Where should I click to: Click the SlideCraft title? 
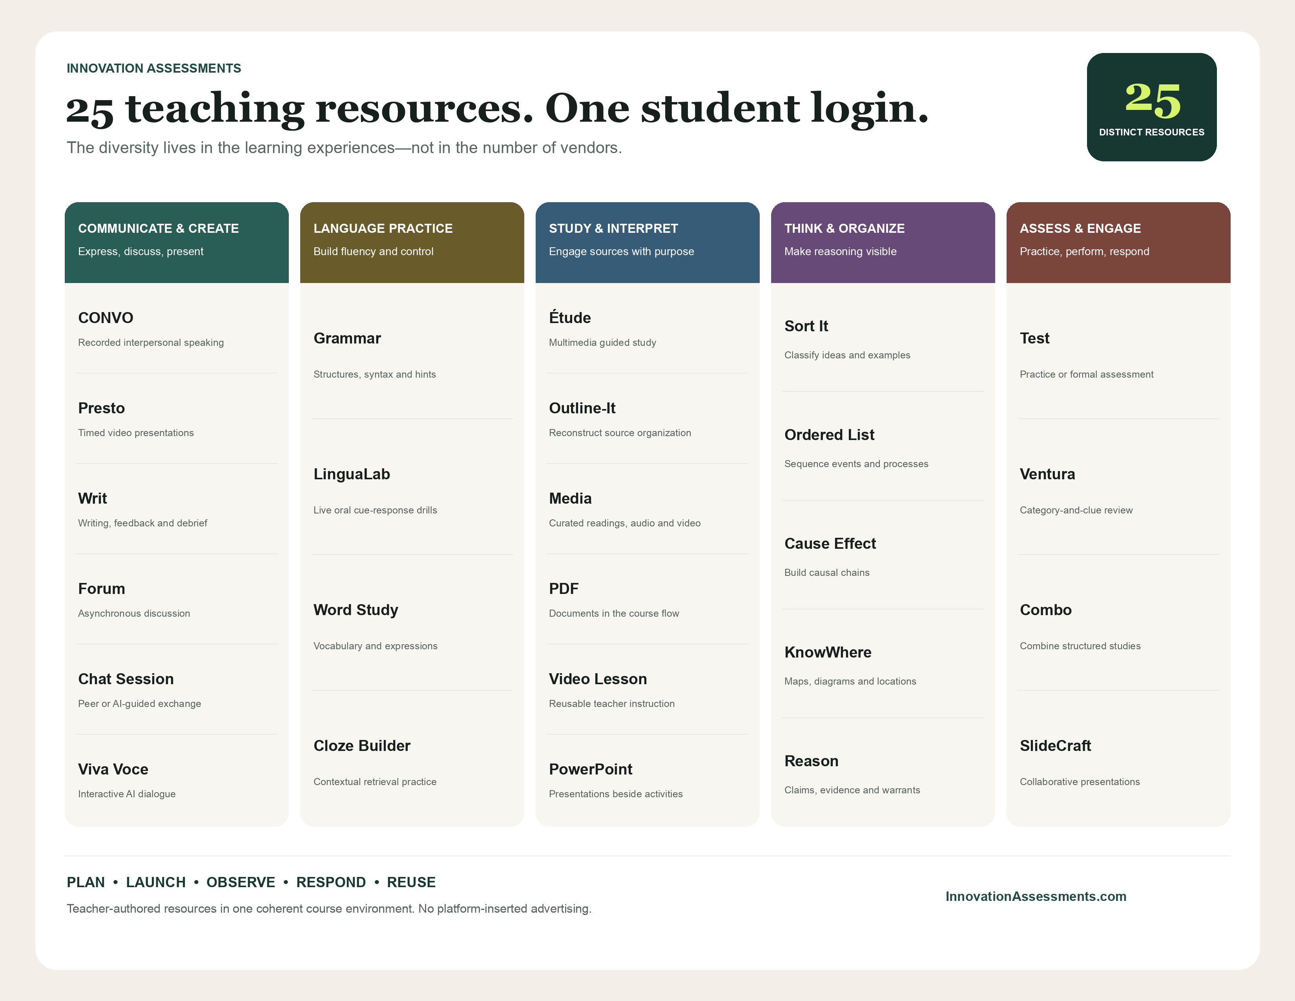pyautogui.click(x=1055, y=745)
